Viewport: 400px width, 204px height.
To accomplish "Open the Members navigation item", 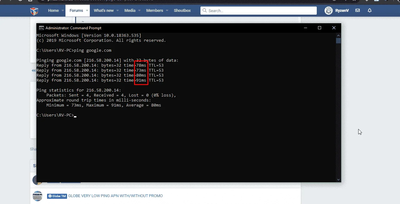I will tap(155, 11).
